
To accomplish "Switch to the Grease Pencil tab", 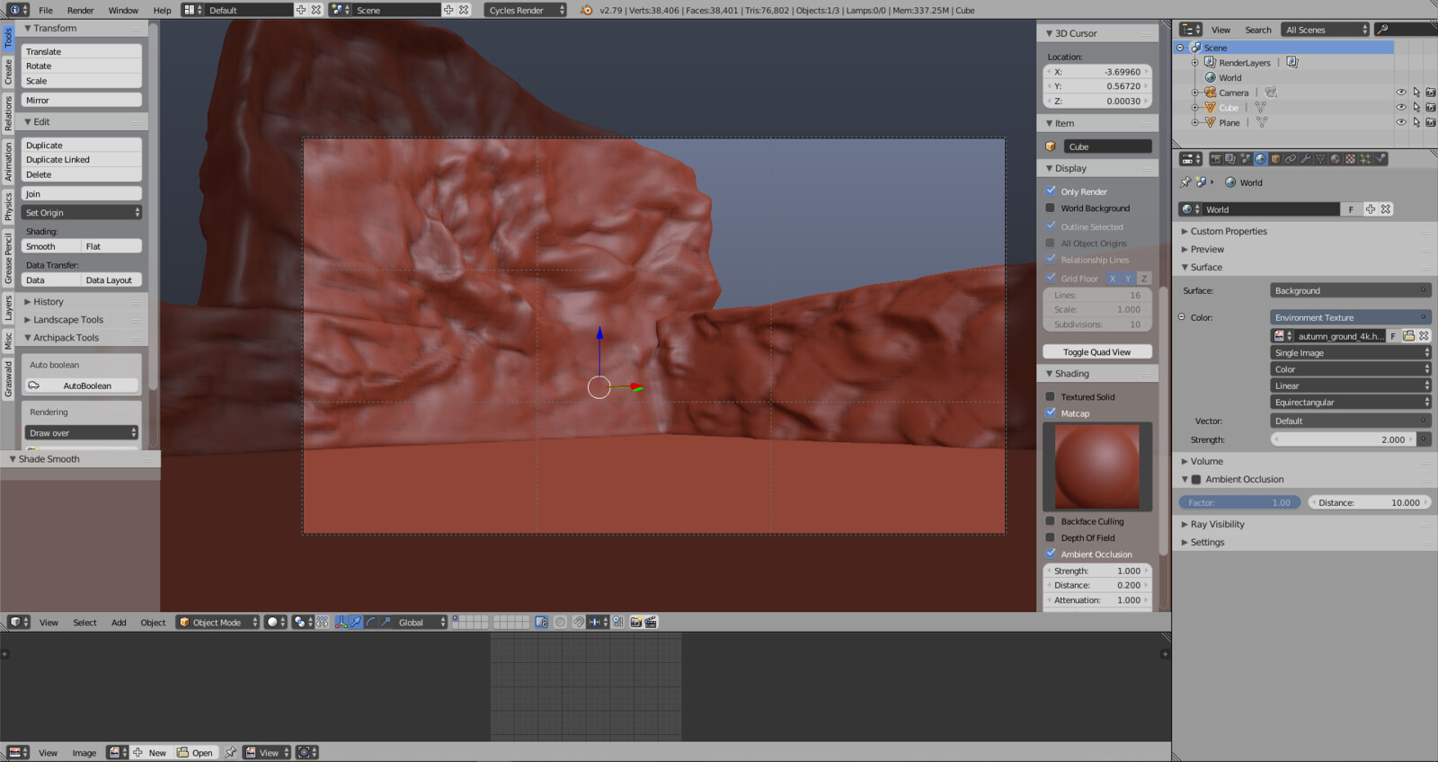I will coord(8,259).
